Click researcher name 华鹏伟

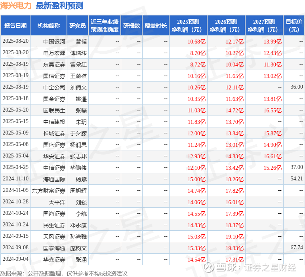(78, 168)
